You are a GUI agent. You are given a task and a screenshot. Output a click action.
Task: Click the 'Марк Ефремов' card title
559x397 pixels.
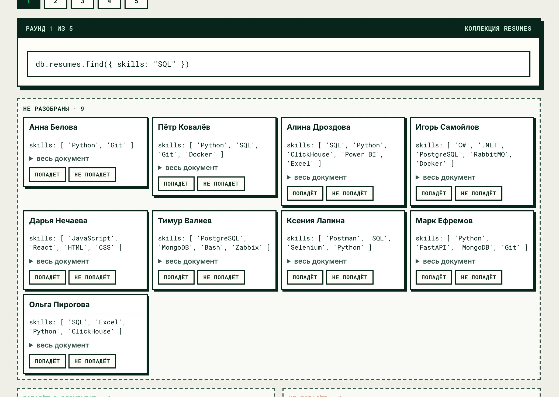(444, 221)
